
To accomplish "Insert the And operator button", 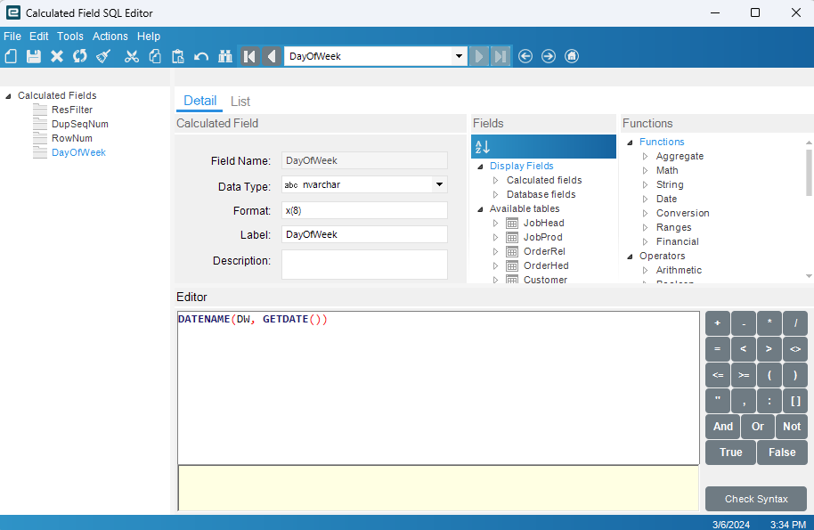I will (723, 427).
